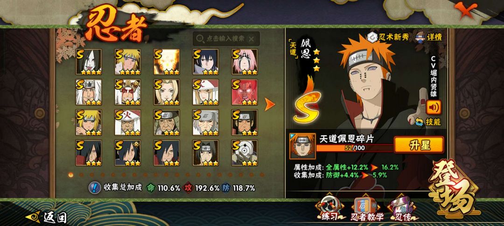Go back with the 返回 button
Screen dimensions: 504x226
[46, 217]
